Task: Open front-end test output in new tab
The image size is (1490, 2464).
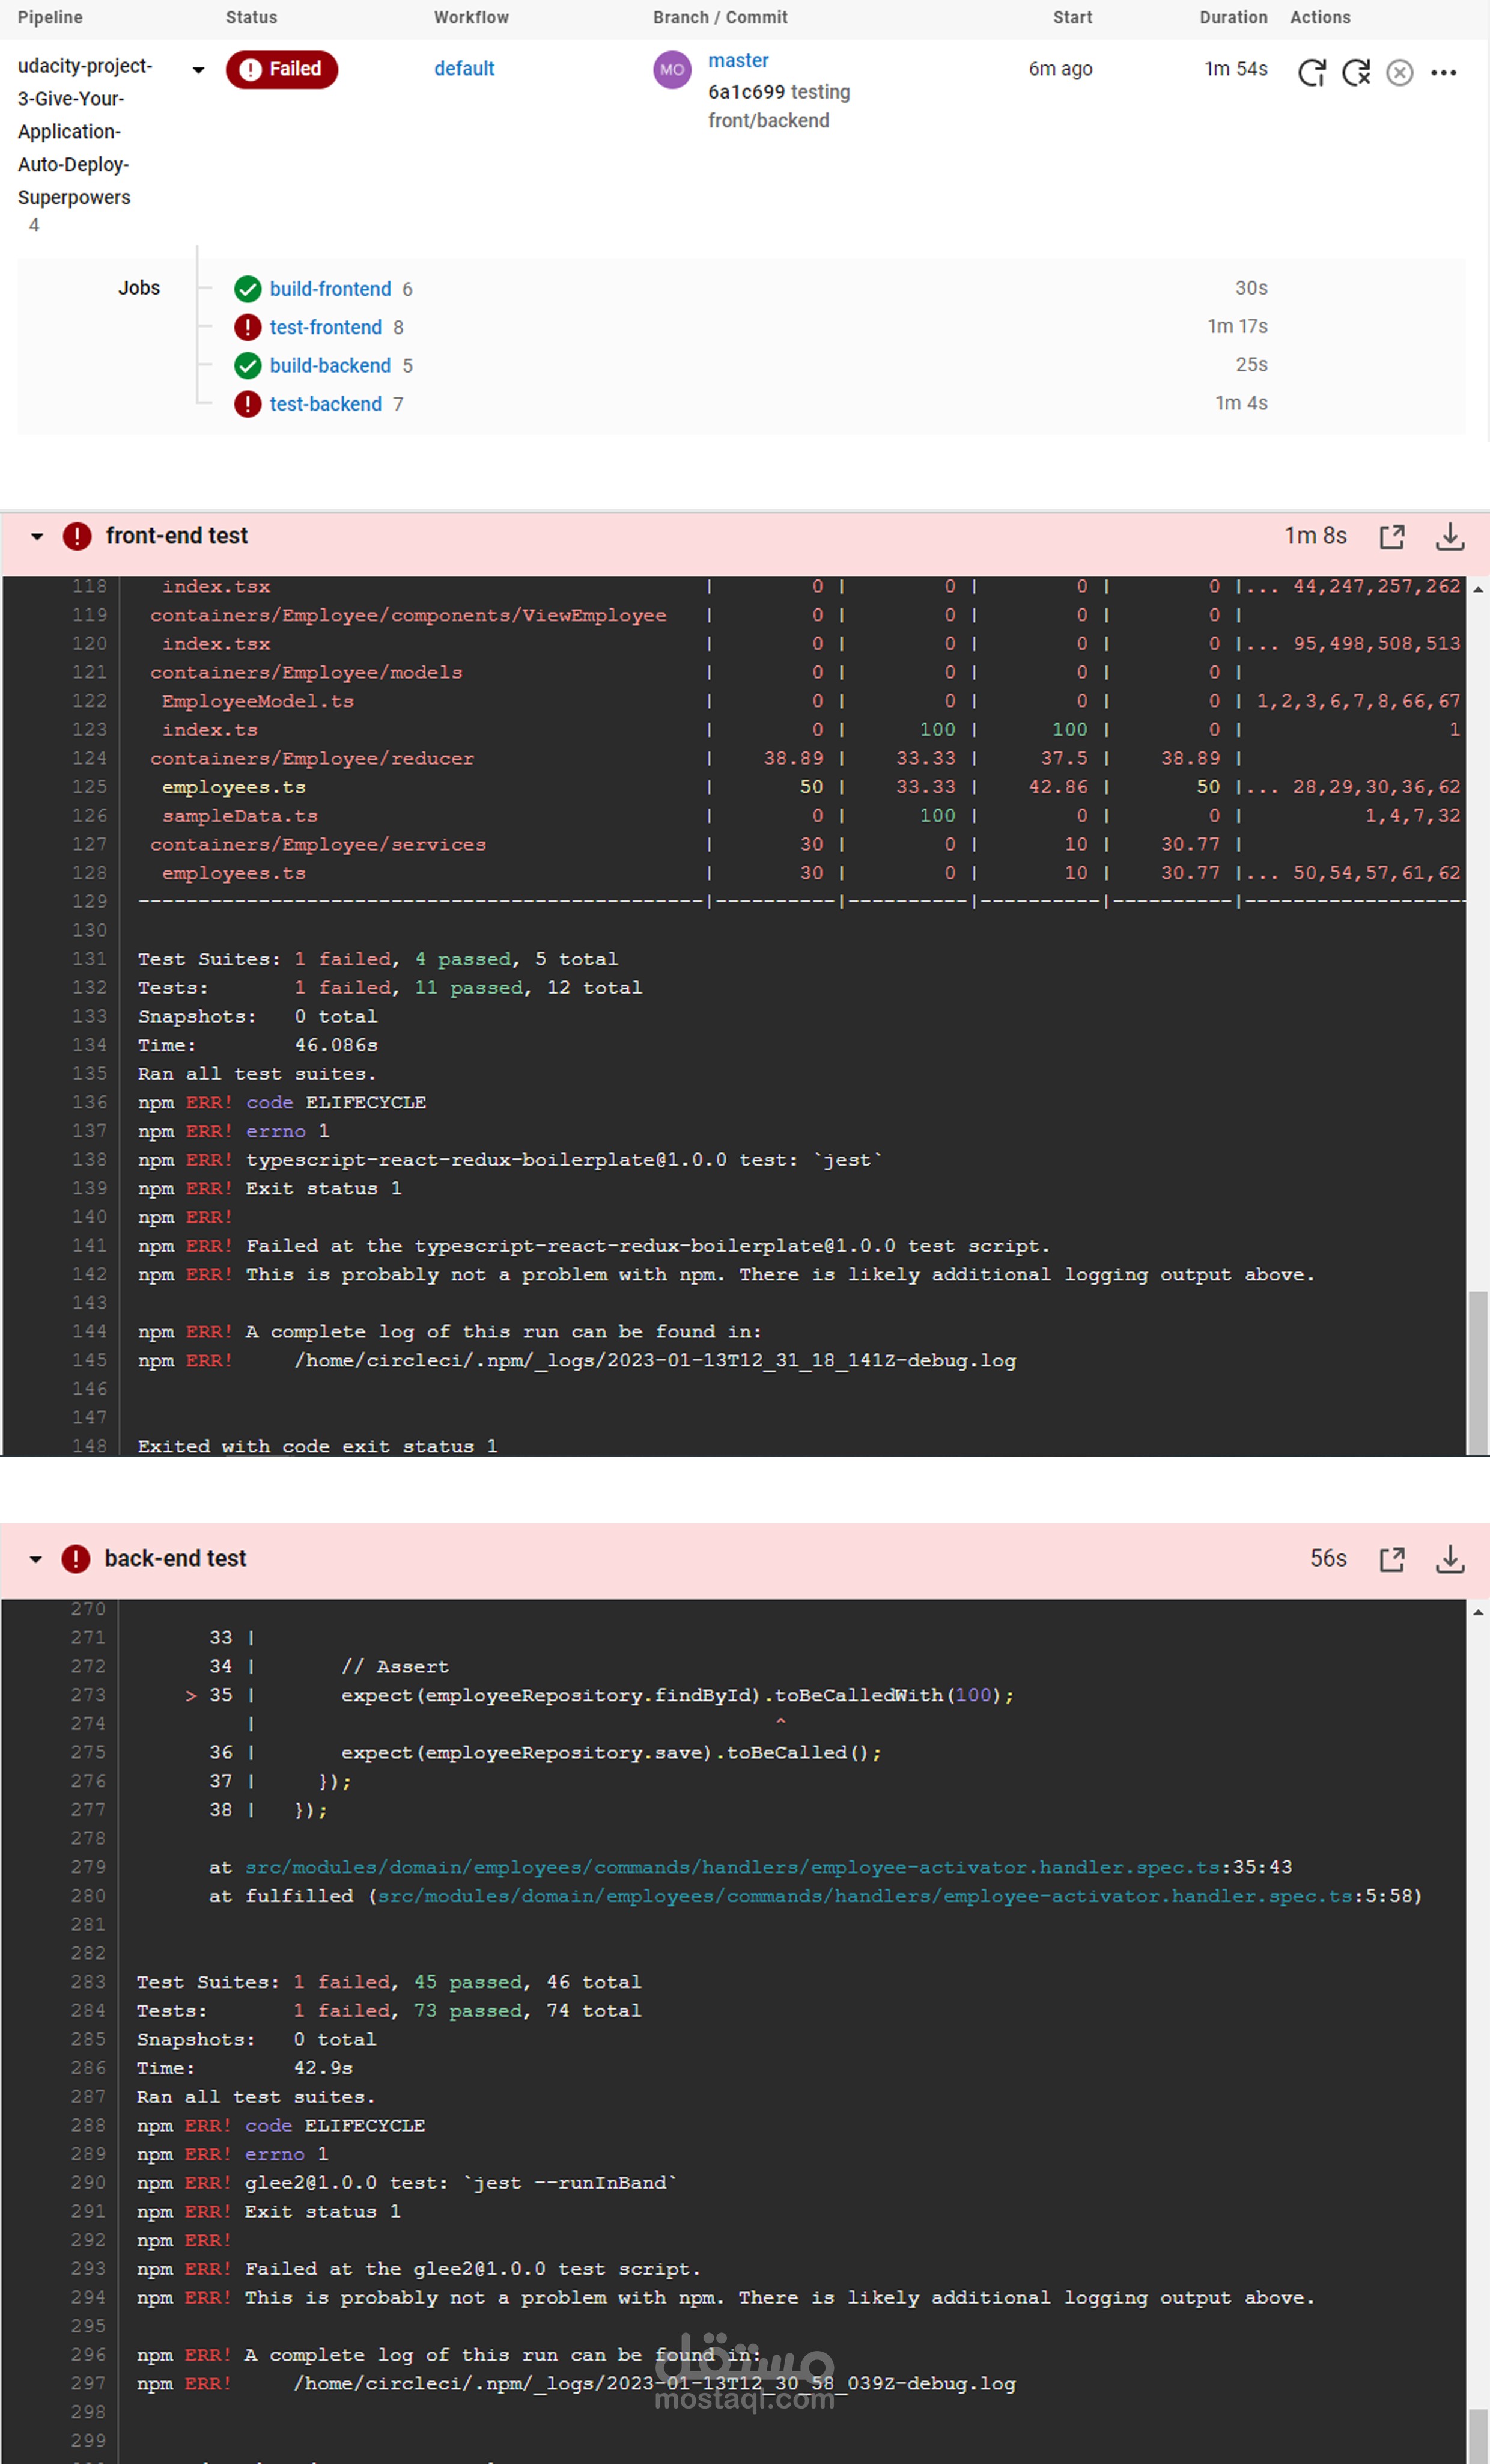Action: (1391, 537)
